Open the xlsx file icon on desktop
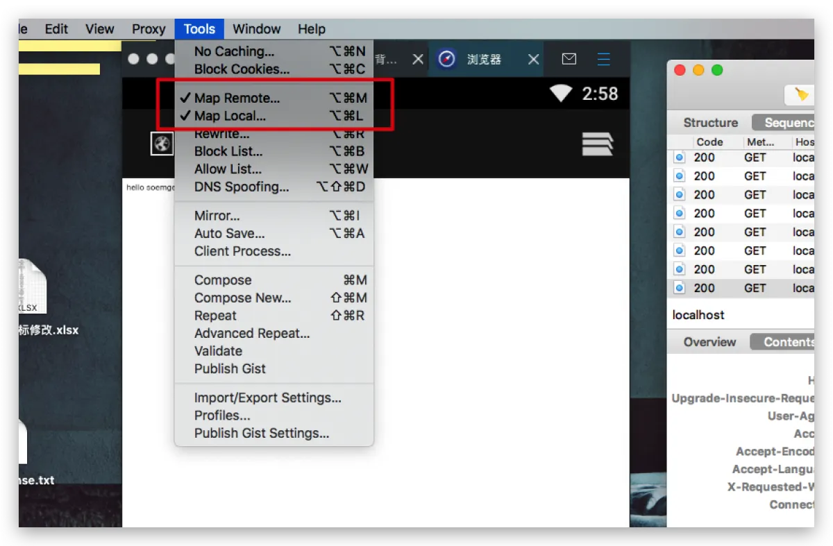This screenshot has height=546, width=833. [31, 286]
